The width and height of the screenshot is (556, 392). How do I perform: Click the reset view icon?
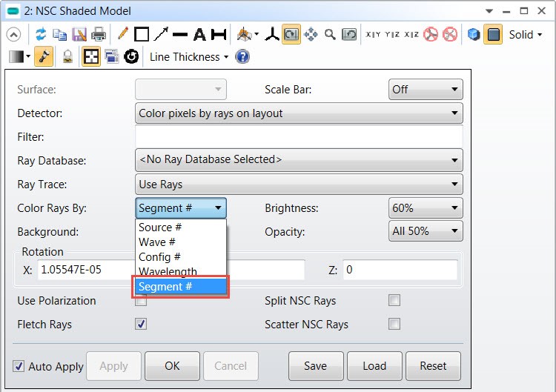click(x=349, y=34)
